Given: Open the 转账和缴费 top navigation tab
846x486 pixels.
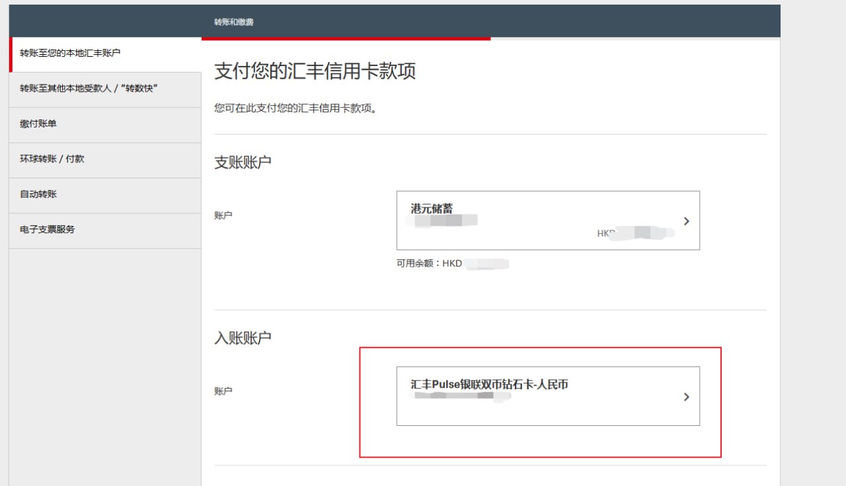Looking at the screenshot, I should [234, 22].
